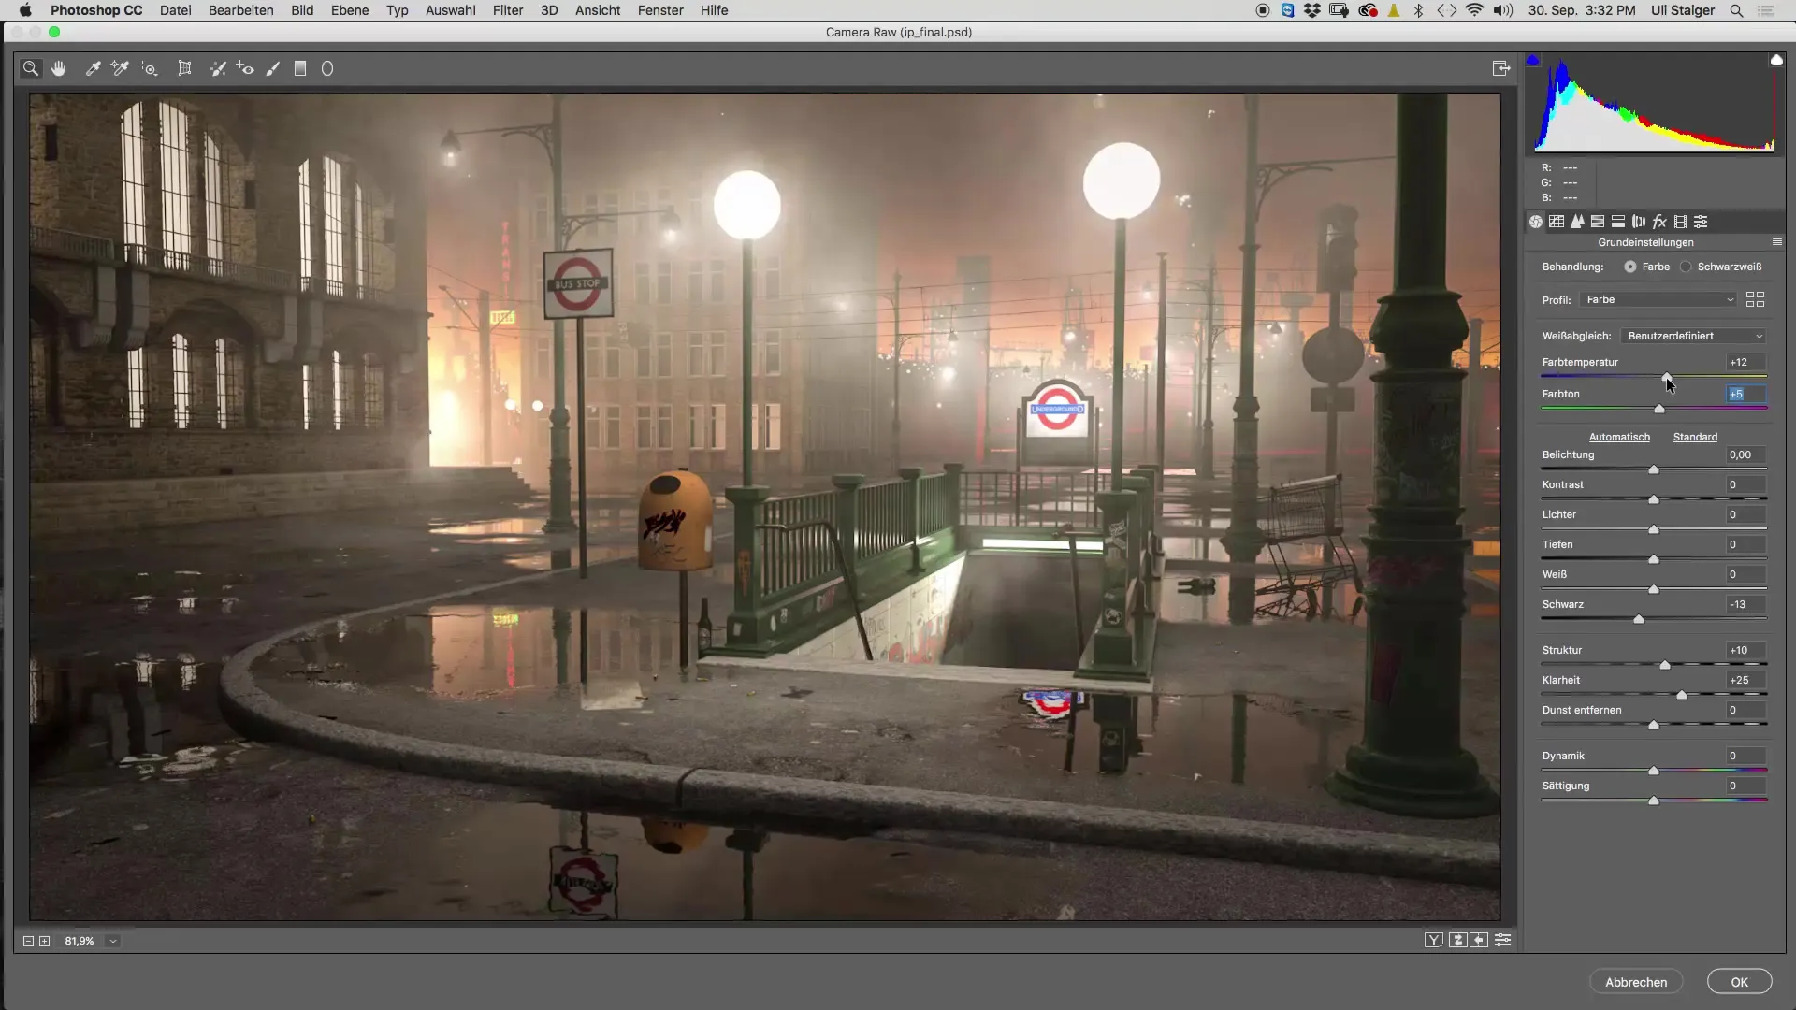Select the Radial Filter tool
The height and width of the screenshot is (1010, 1796).
pos(327,68)
